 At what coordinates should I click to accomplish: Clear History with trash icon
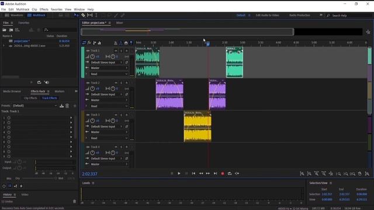[74, 201]
